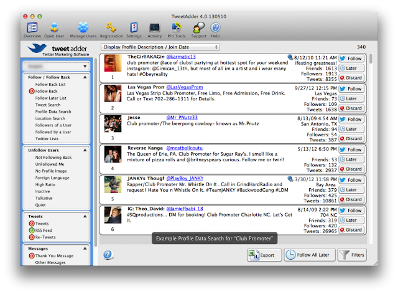Viewport: 398px width, 294px height.
Task: Click Reverse Kanga profile thumbnail
Action: point(113,154)
